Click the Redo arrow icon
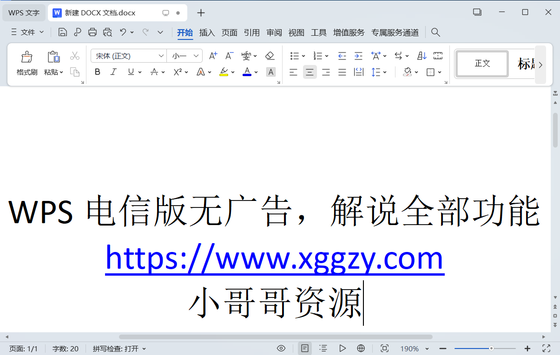The image size is (560, 355). [145, 32]
